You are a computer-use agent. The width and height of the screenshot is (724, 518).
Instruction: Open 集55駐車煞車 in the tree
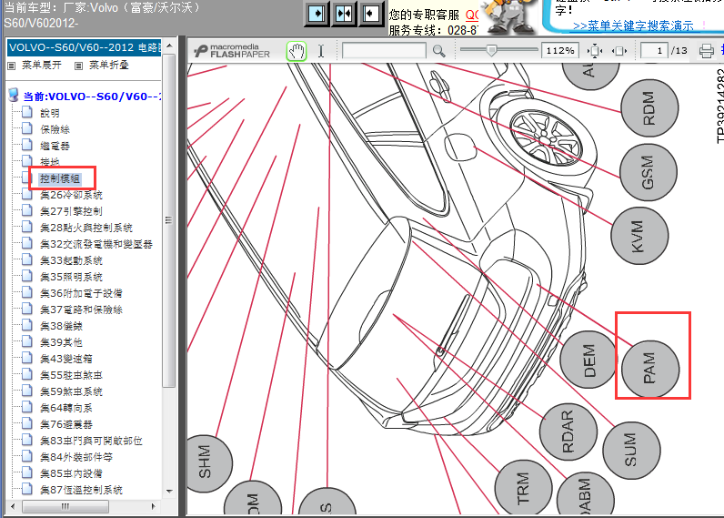pos(71,375)
